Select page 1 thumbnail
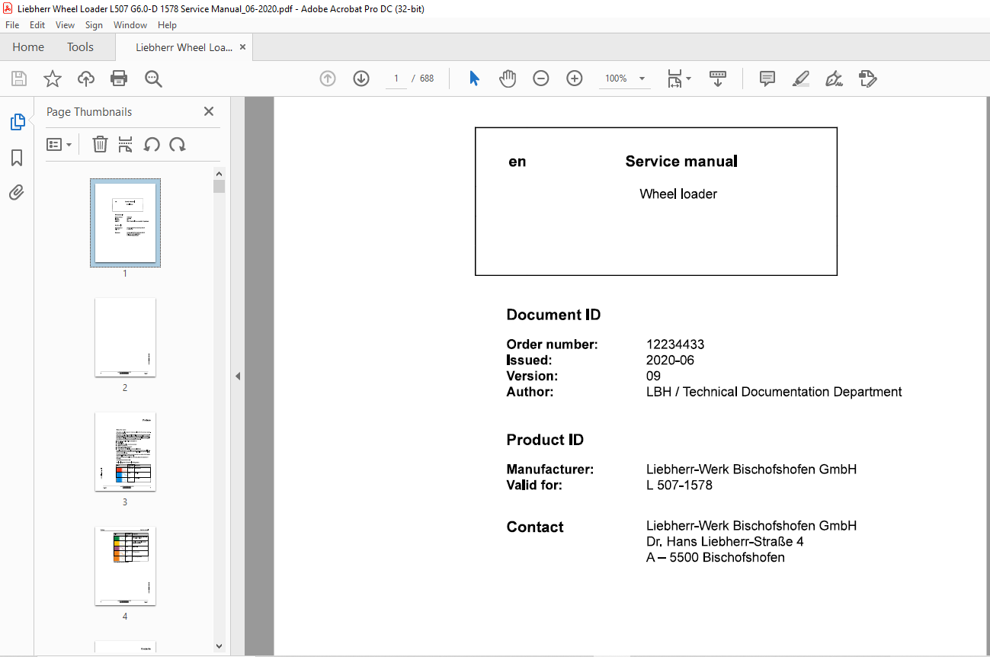The height and width of the screenshot is (657, 990). point(125,223)
